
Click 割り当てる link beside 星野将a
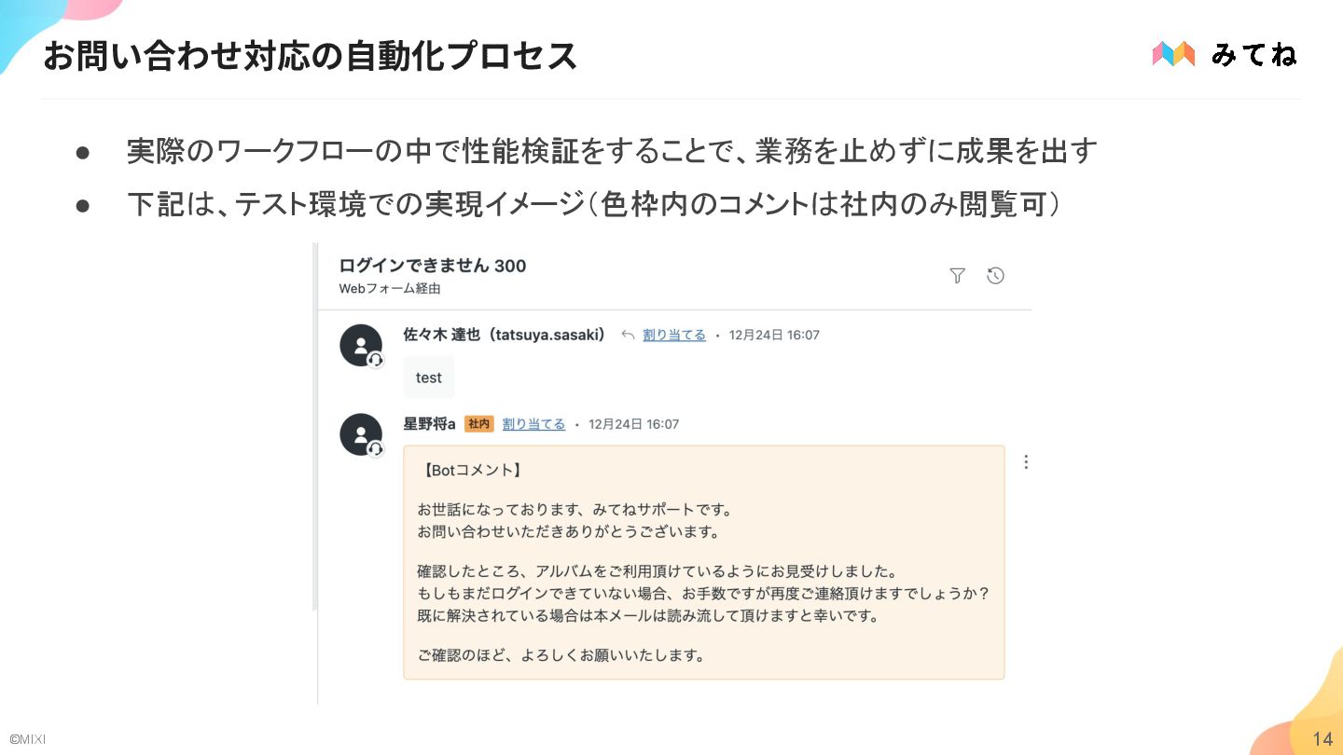point(533,424)
